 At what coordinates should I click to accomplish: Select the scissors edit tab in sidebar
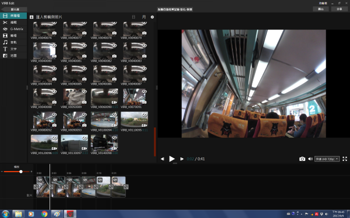click(14, 22)
